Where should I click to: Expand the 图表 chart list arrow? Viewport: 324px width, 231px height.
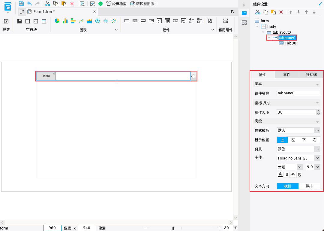(x=116, y=30)
